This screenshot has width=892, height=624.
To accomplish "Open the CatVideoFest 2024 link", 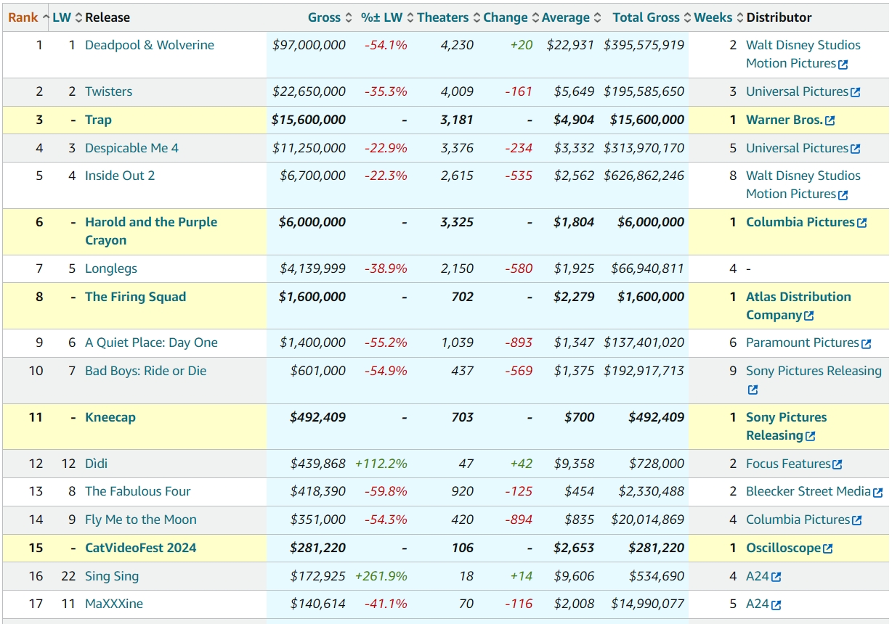I will tap(141, 548).
